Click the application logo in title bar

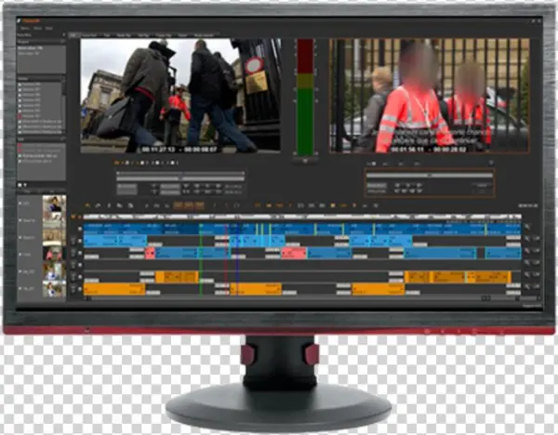point(20,20)
